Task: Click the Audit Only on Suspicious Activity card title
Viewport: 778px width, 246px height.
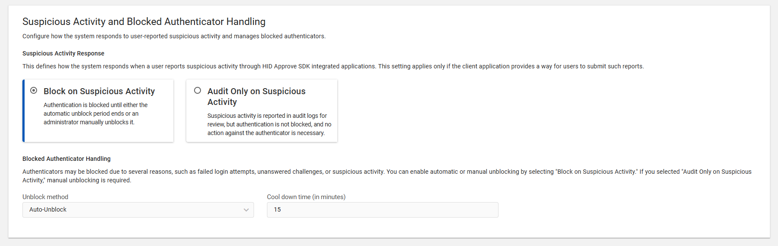Action: tap(256, 96)
